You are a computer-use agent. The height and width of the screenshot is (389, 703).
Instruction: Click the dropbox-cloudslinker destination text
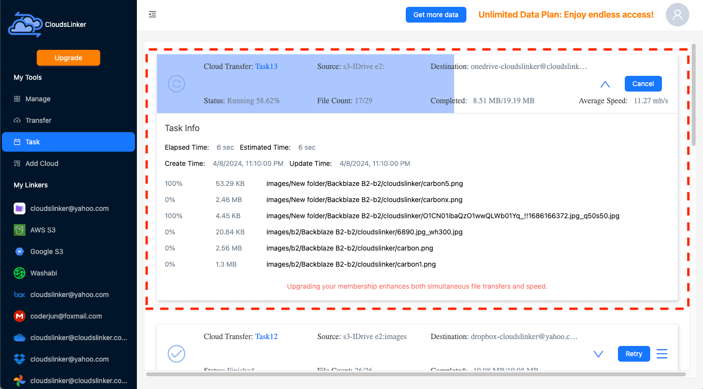(524, 337)
